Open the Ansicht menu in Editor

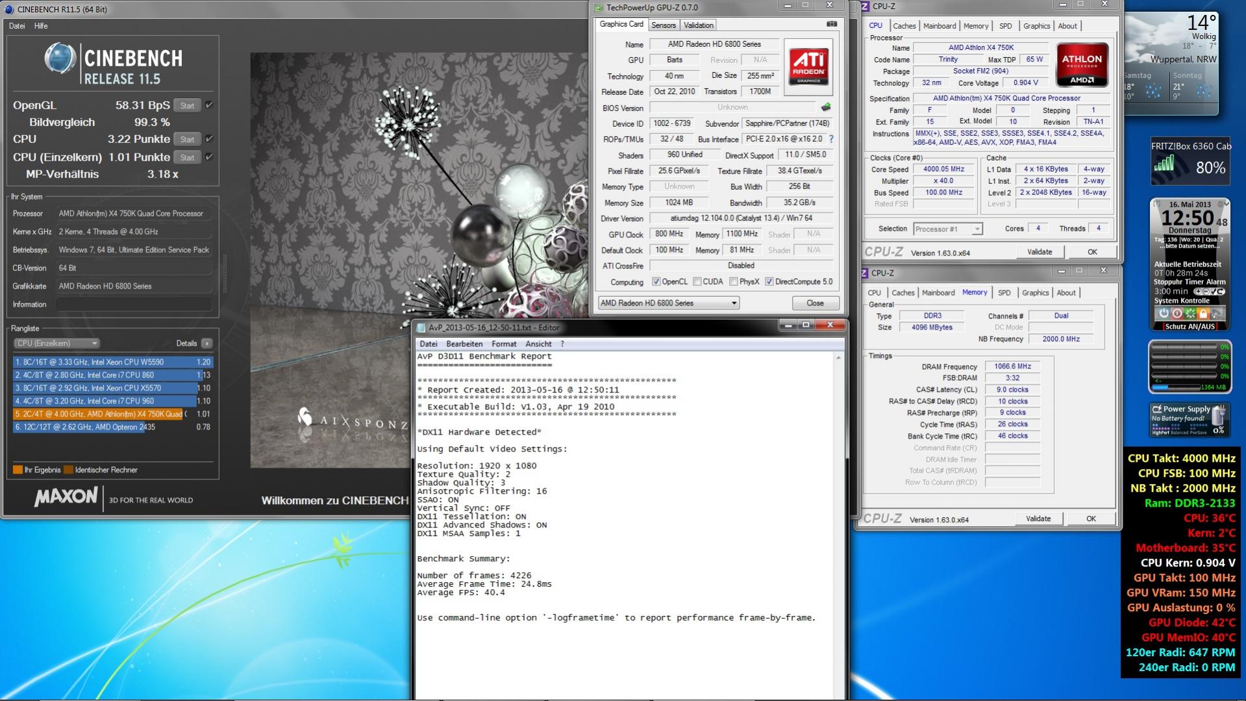[x=538, y=344]
